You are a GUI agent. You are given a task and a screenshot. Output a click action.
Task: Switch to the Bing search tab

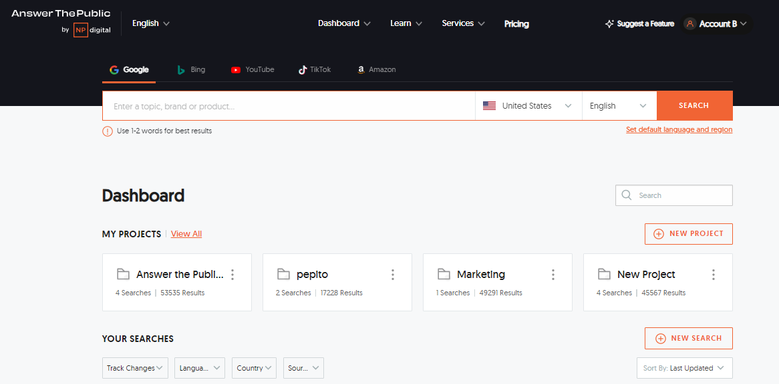[191, 70]
